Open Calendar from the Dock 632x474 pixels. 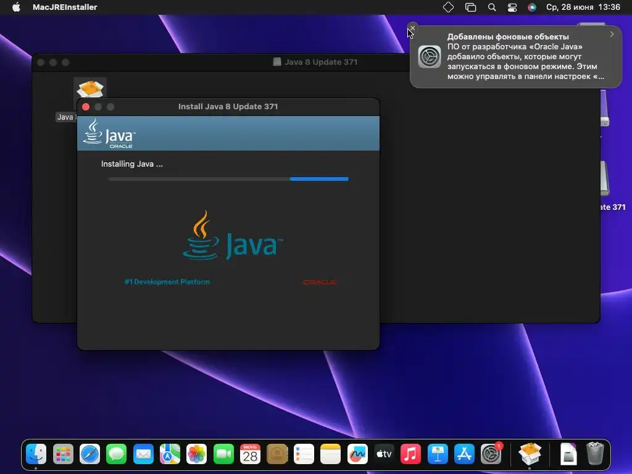pyautogui.click(x=251, y=454)
